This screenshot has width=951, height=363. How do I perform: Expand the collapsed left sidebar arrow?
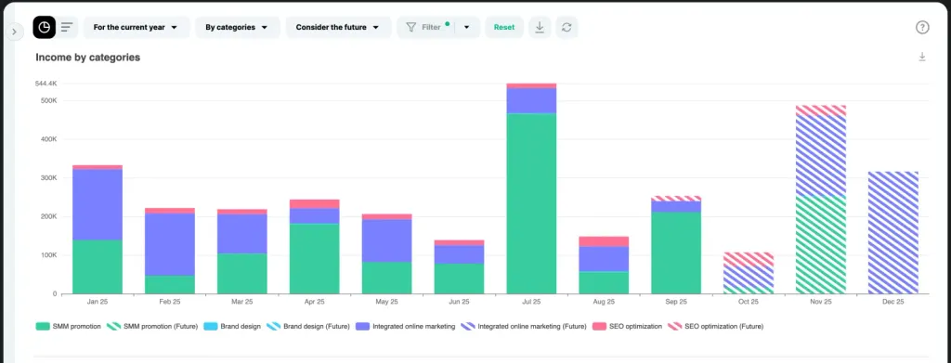15,32
